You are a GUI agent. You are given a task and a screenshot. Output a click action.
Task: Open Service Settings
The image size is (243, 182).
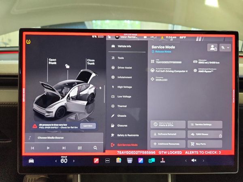coord(205,125)
